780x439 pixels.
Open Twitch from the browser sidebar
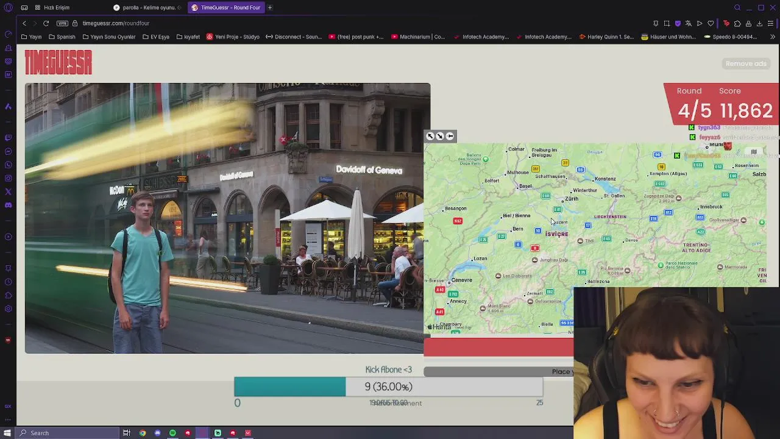(x=8, y=138)
